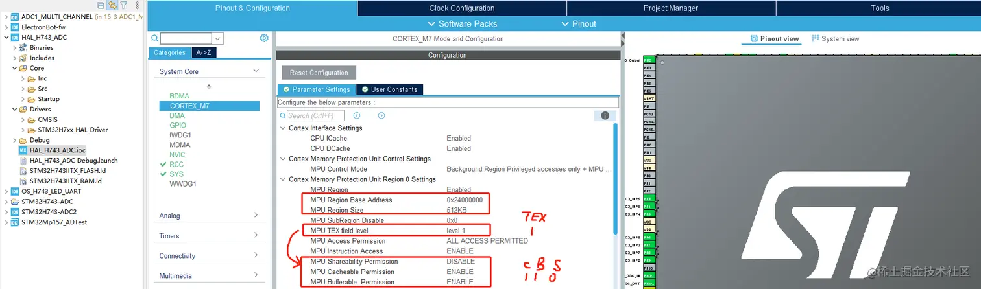This screenshot has height=289, width=981.
Task: Click the Collapse All icon in Project Explorer
Action: 101,5
